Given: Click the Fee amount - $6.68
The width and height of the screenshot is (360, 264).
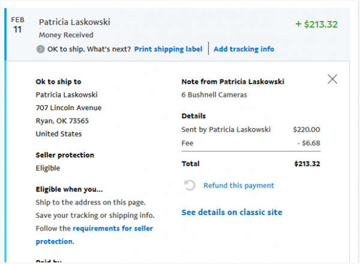Looking at the screenshot, I should [x=308, y=143].
